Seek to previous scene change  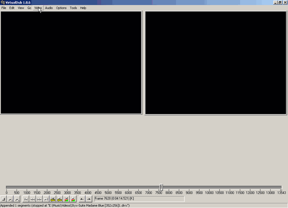[66, 199]
